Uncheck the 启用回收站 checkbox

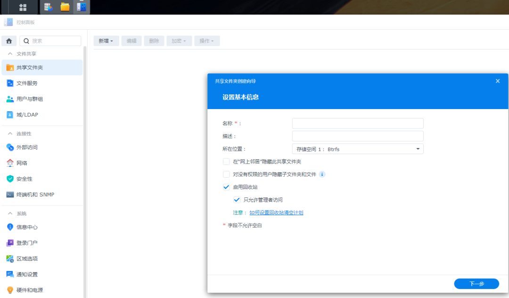[226, 187]
